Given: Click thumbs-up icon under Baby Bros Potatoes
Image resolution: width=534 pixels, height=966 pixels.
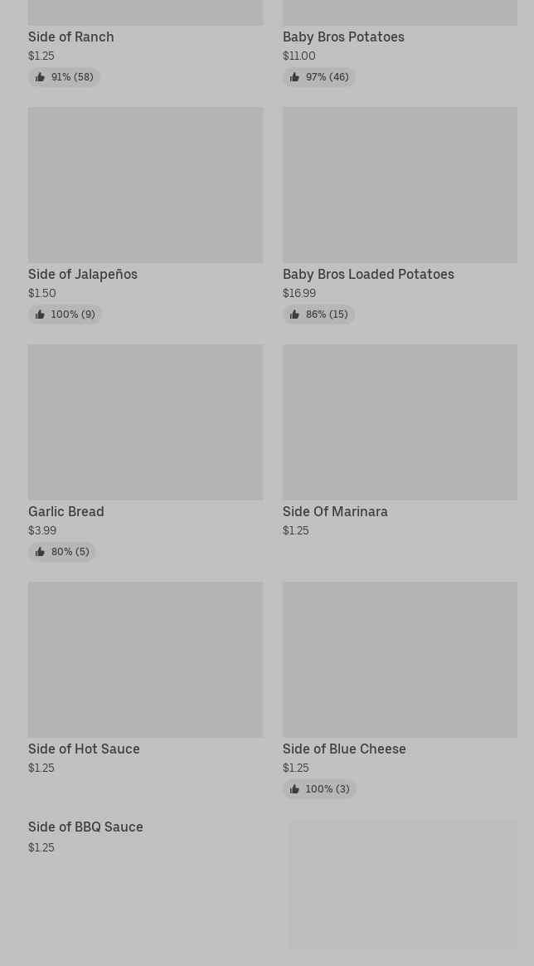Looking at the screenshot, I should (294, 77).
